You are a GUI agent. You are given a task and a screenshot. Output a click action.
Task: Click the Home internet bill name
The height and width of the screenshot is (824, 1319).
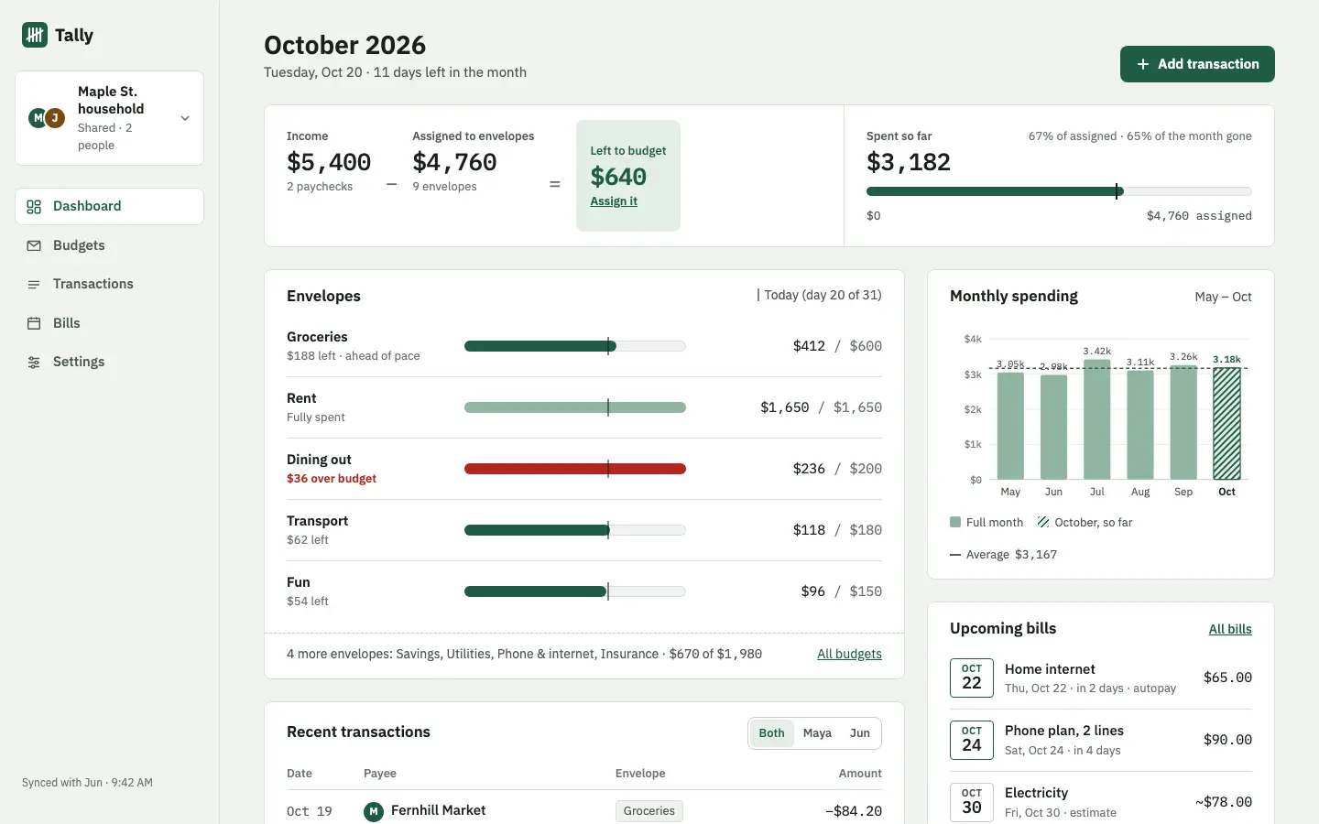(1050, 669)
